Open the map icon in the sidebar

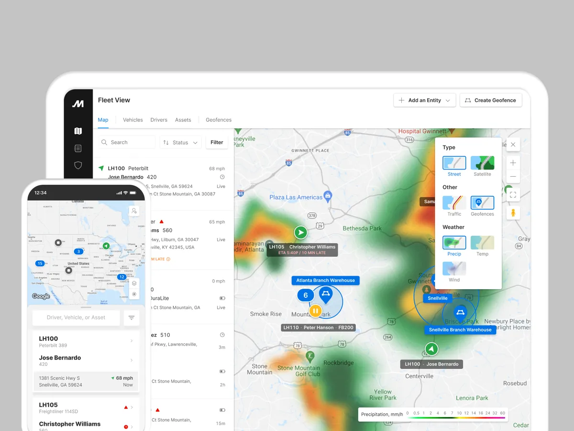click(x=78, y=131)
